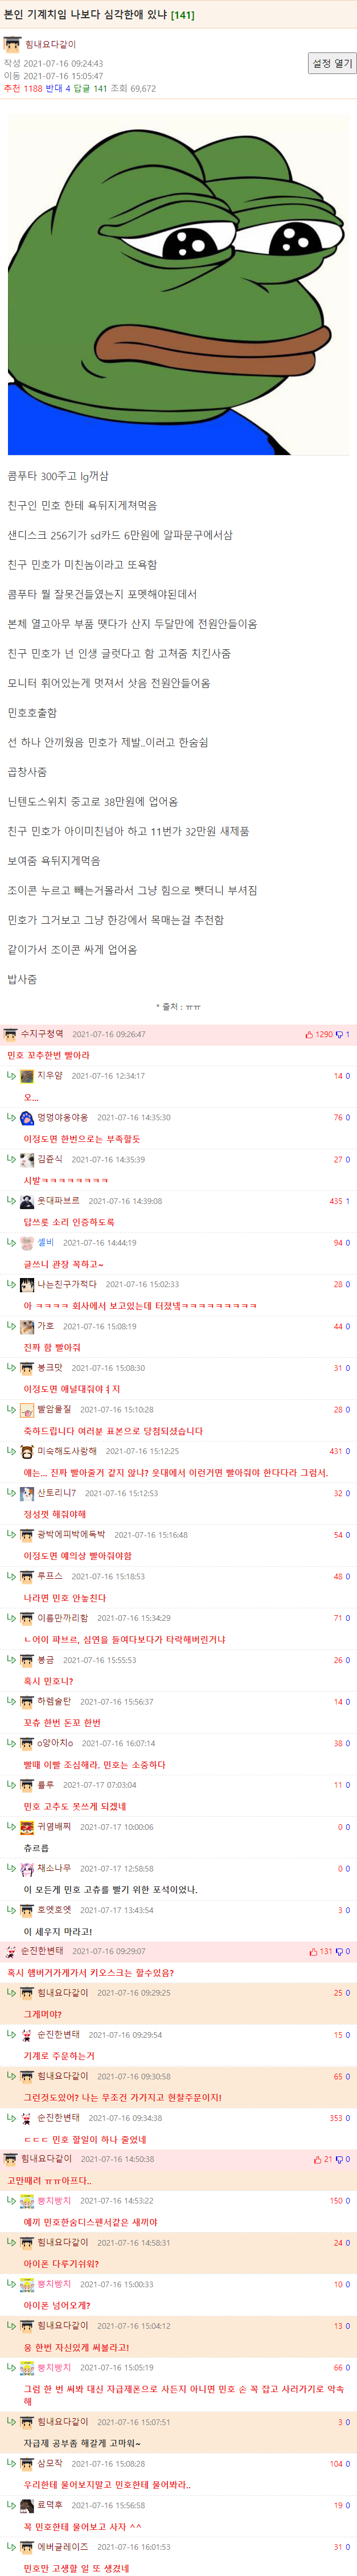The image size is (357, 2576).
Task: Click the reply arrow beside 지우얌
Action: click(x=12, y=1076)
